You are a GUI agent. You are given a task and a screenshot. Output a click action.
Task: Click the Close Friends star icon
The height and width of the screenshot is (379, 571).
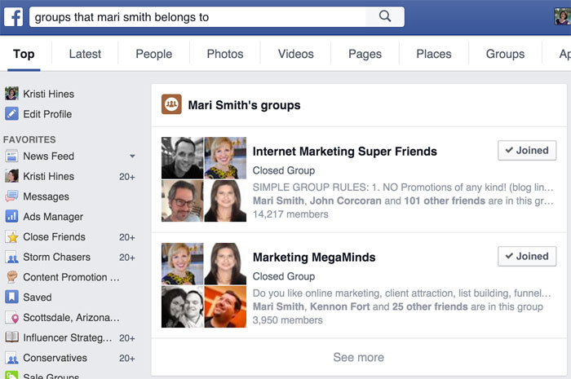tap(11, 237)
